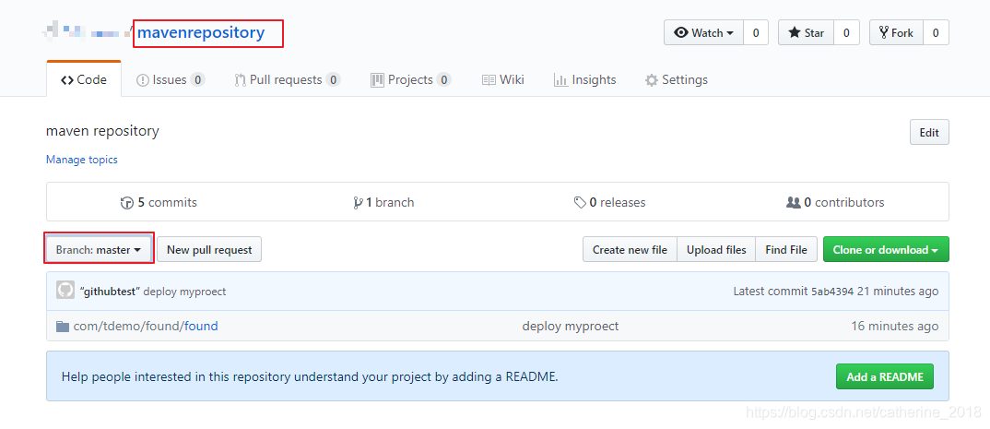The width and height of the screenshot is (990, 429).
Task: Open the Issues tab
Action: coord(171,79)
